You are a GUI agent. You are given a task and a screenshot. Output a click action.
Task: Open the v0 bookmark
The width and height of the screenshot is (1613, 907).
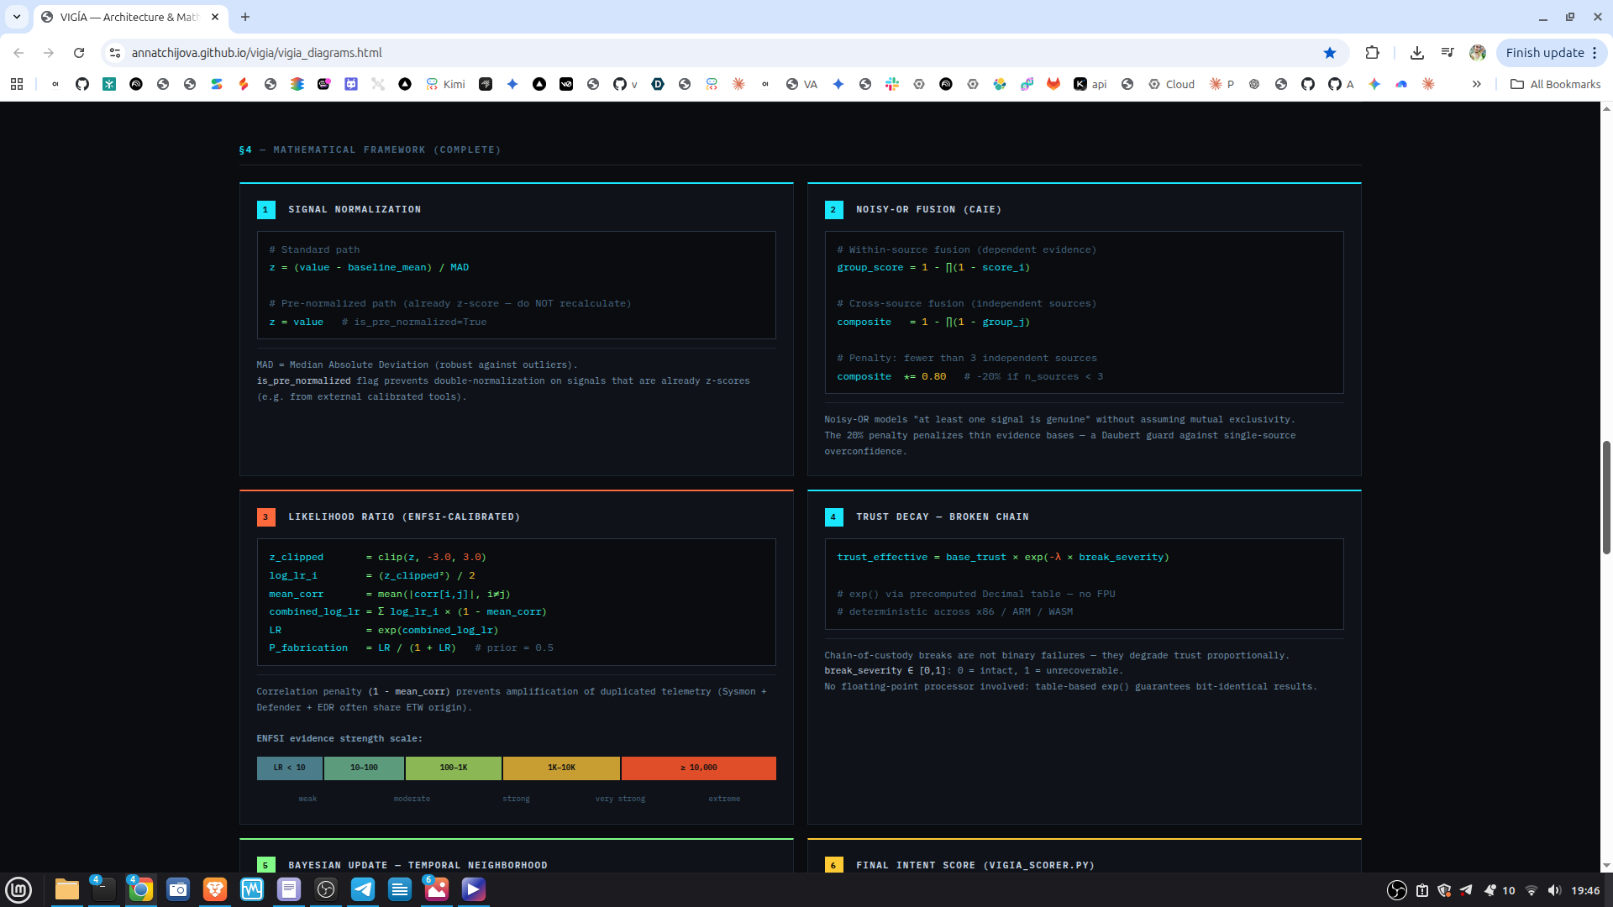click(566, 84)
